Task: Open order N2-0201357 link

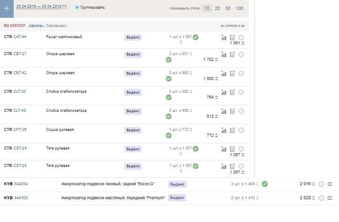Action: point(15,26)
